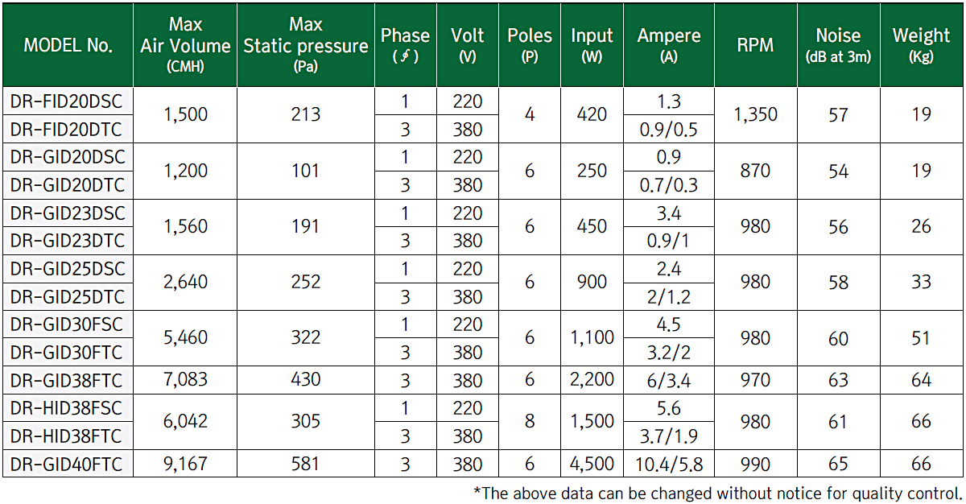Click the DR-GID25DTC model cell
The image size is (966, 504).
pos(68,297)
